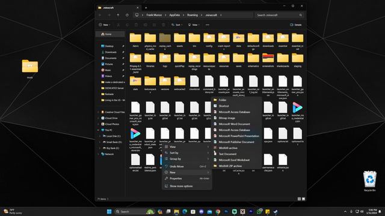Switch to large thumbnails view in status bar
The width and height of the screenshot is (385, 216).
click(303, 199)
